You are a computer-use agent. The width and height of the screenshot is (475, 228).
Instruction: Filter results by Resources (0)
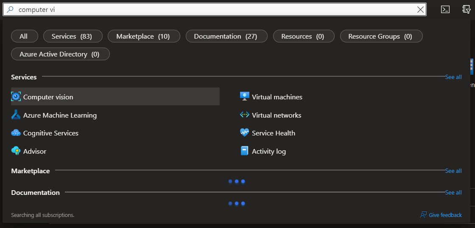tap(304, 36)
